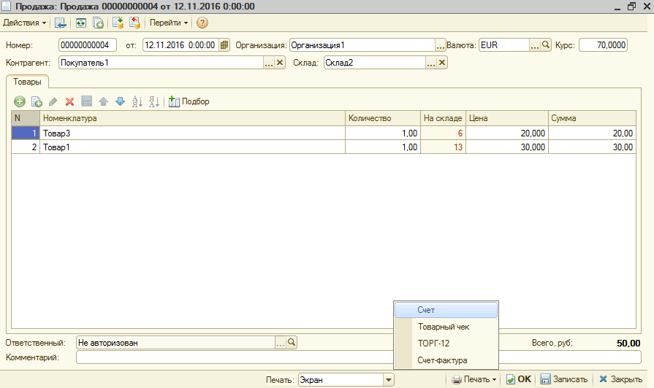Sort ascending with А-Я icon
This screenshot has height=388, width=654.
click(137, 101)
